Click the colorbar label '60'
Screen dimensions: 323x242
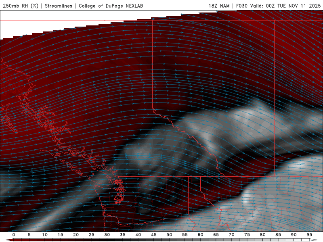200,235
